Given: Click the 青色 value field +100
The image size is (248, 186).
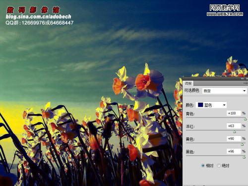Looking at the screenshot, I should (x=234, y=113).
